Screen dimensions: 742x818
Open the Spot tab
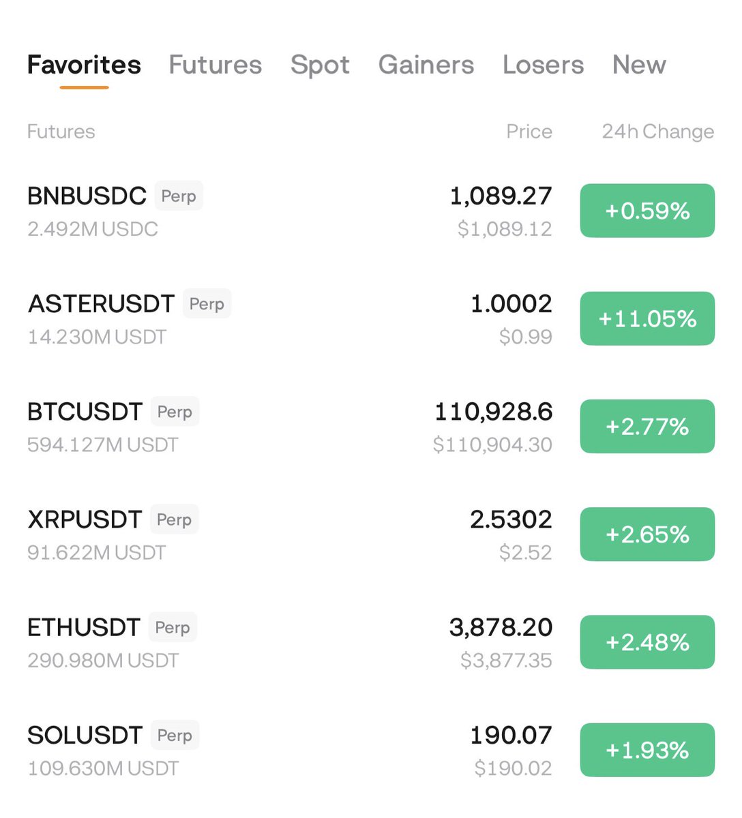(x=320, y=65)
